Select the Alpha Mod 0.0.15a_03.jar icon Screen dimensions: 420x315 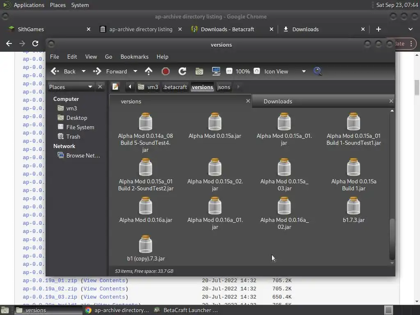click(284, 167)
